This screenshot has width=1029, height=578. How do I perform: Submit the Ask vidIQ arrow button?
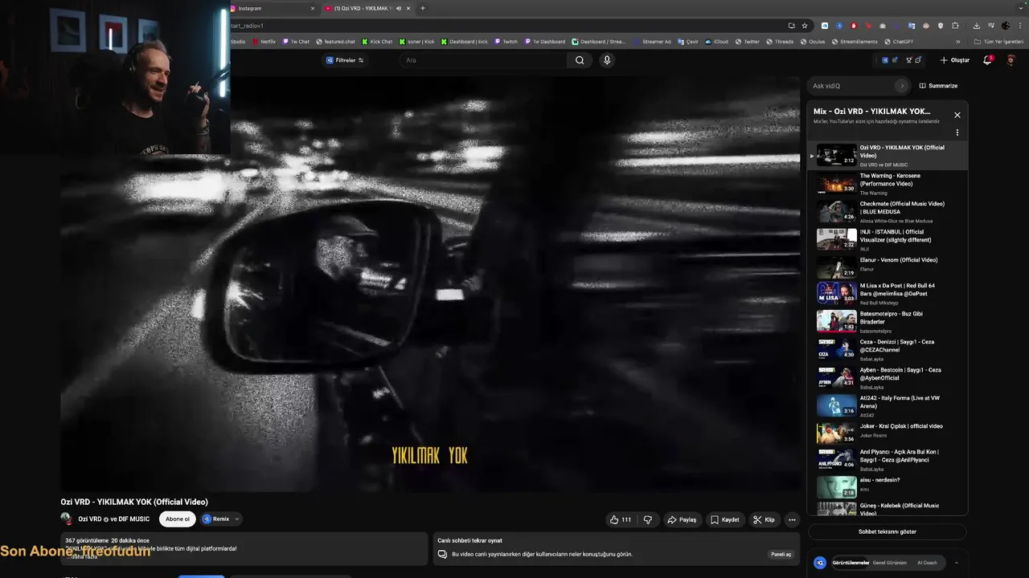(902, 86)
